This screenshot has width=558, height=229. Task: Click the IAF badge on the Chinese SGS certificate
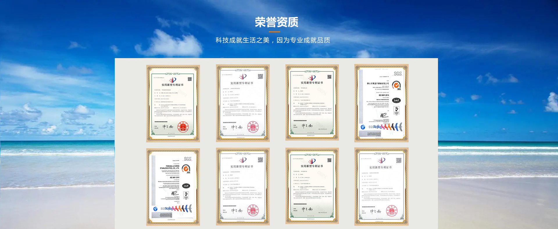tap(396, 100)
